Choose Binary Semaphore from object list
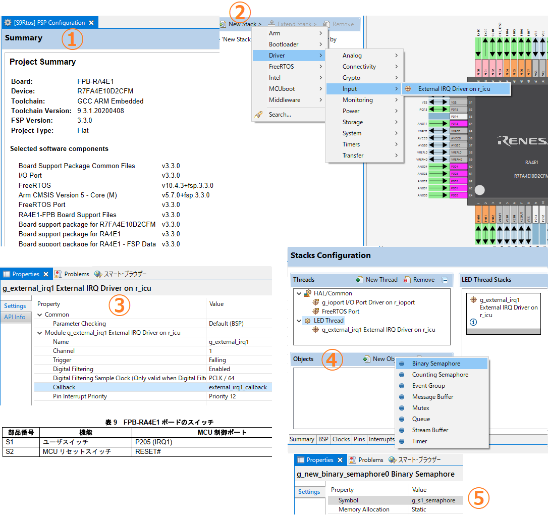 pyautogui.click(x=442, y=364)
